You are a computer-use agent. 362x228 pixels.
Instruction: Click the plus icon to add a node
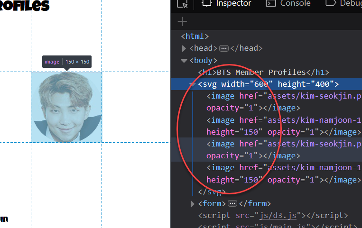(182, 22)
